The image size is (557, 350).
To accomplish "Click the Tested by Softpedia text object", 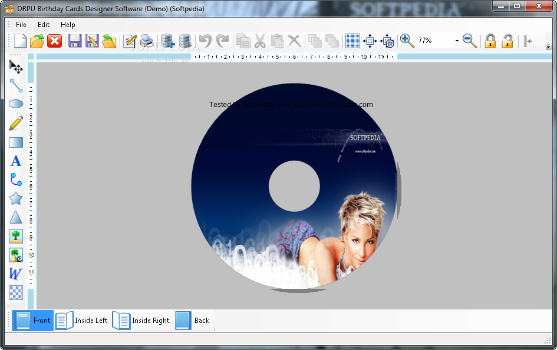I will click(291, 105).
